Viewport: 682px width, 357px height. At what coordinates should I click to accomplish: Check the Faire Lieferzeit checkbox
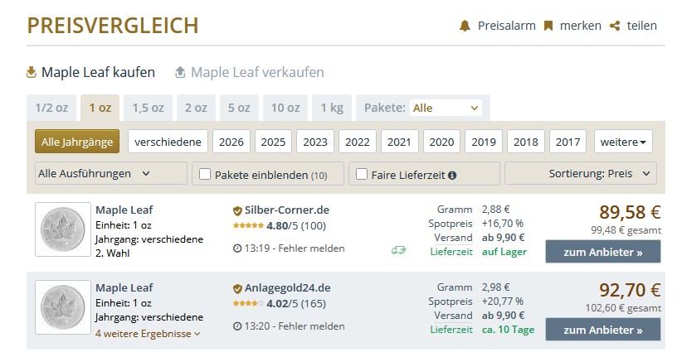tap(361, 174)
